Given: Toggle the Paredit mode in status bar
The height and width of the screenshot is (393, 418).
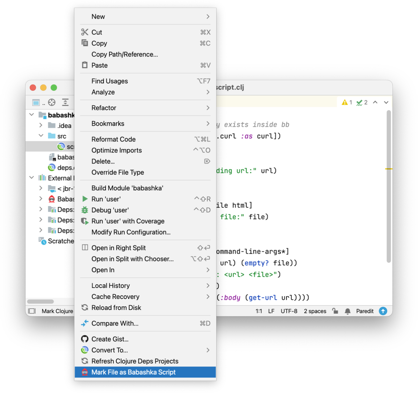Looking at the screenshot, I should pos(365,311).
